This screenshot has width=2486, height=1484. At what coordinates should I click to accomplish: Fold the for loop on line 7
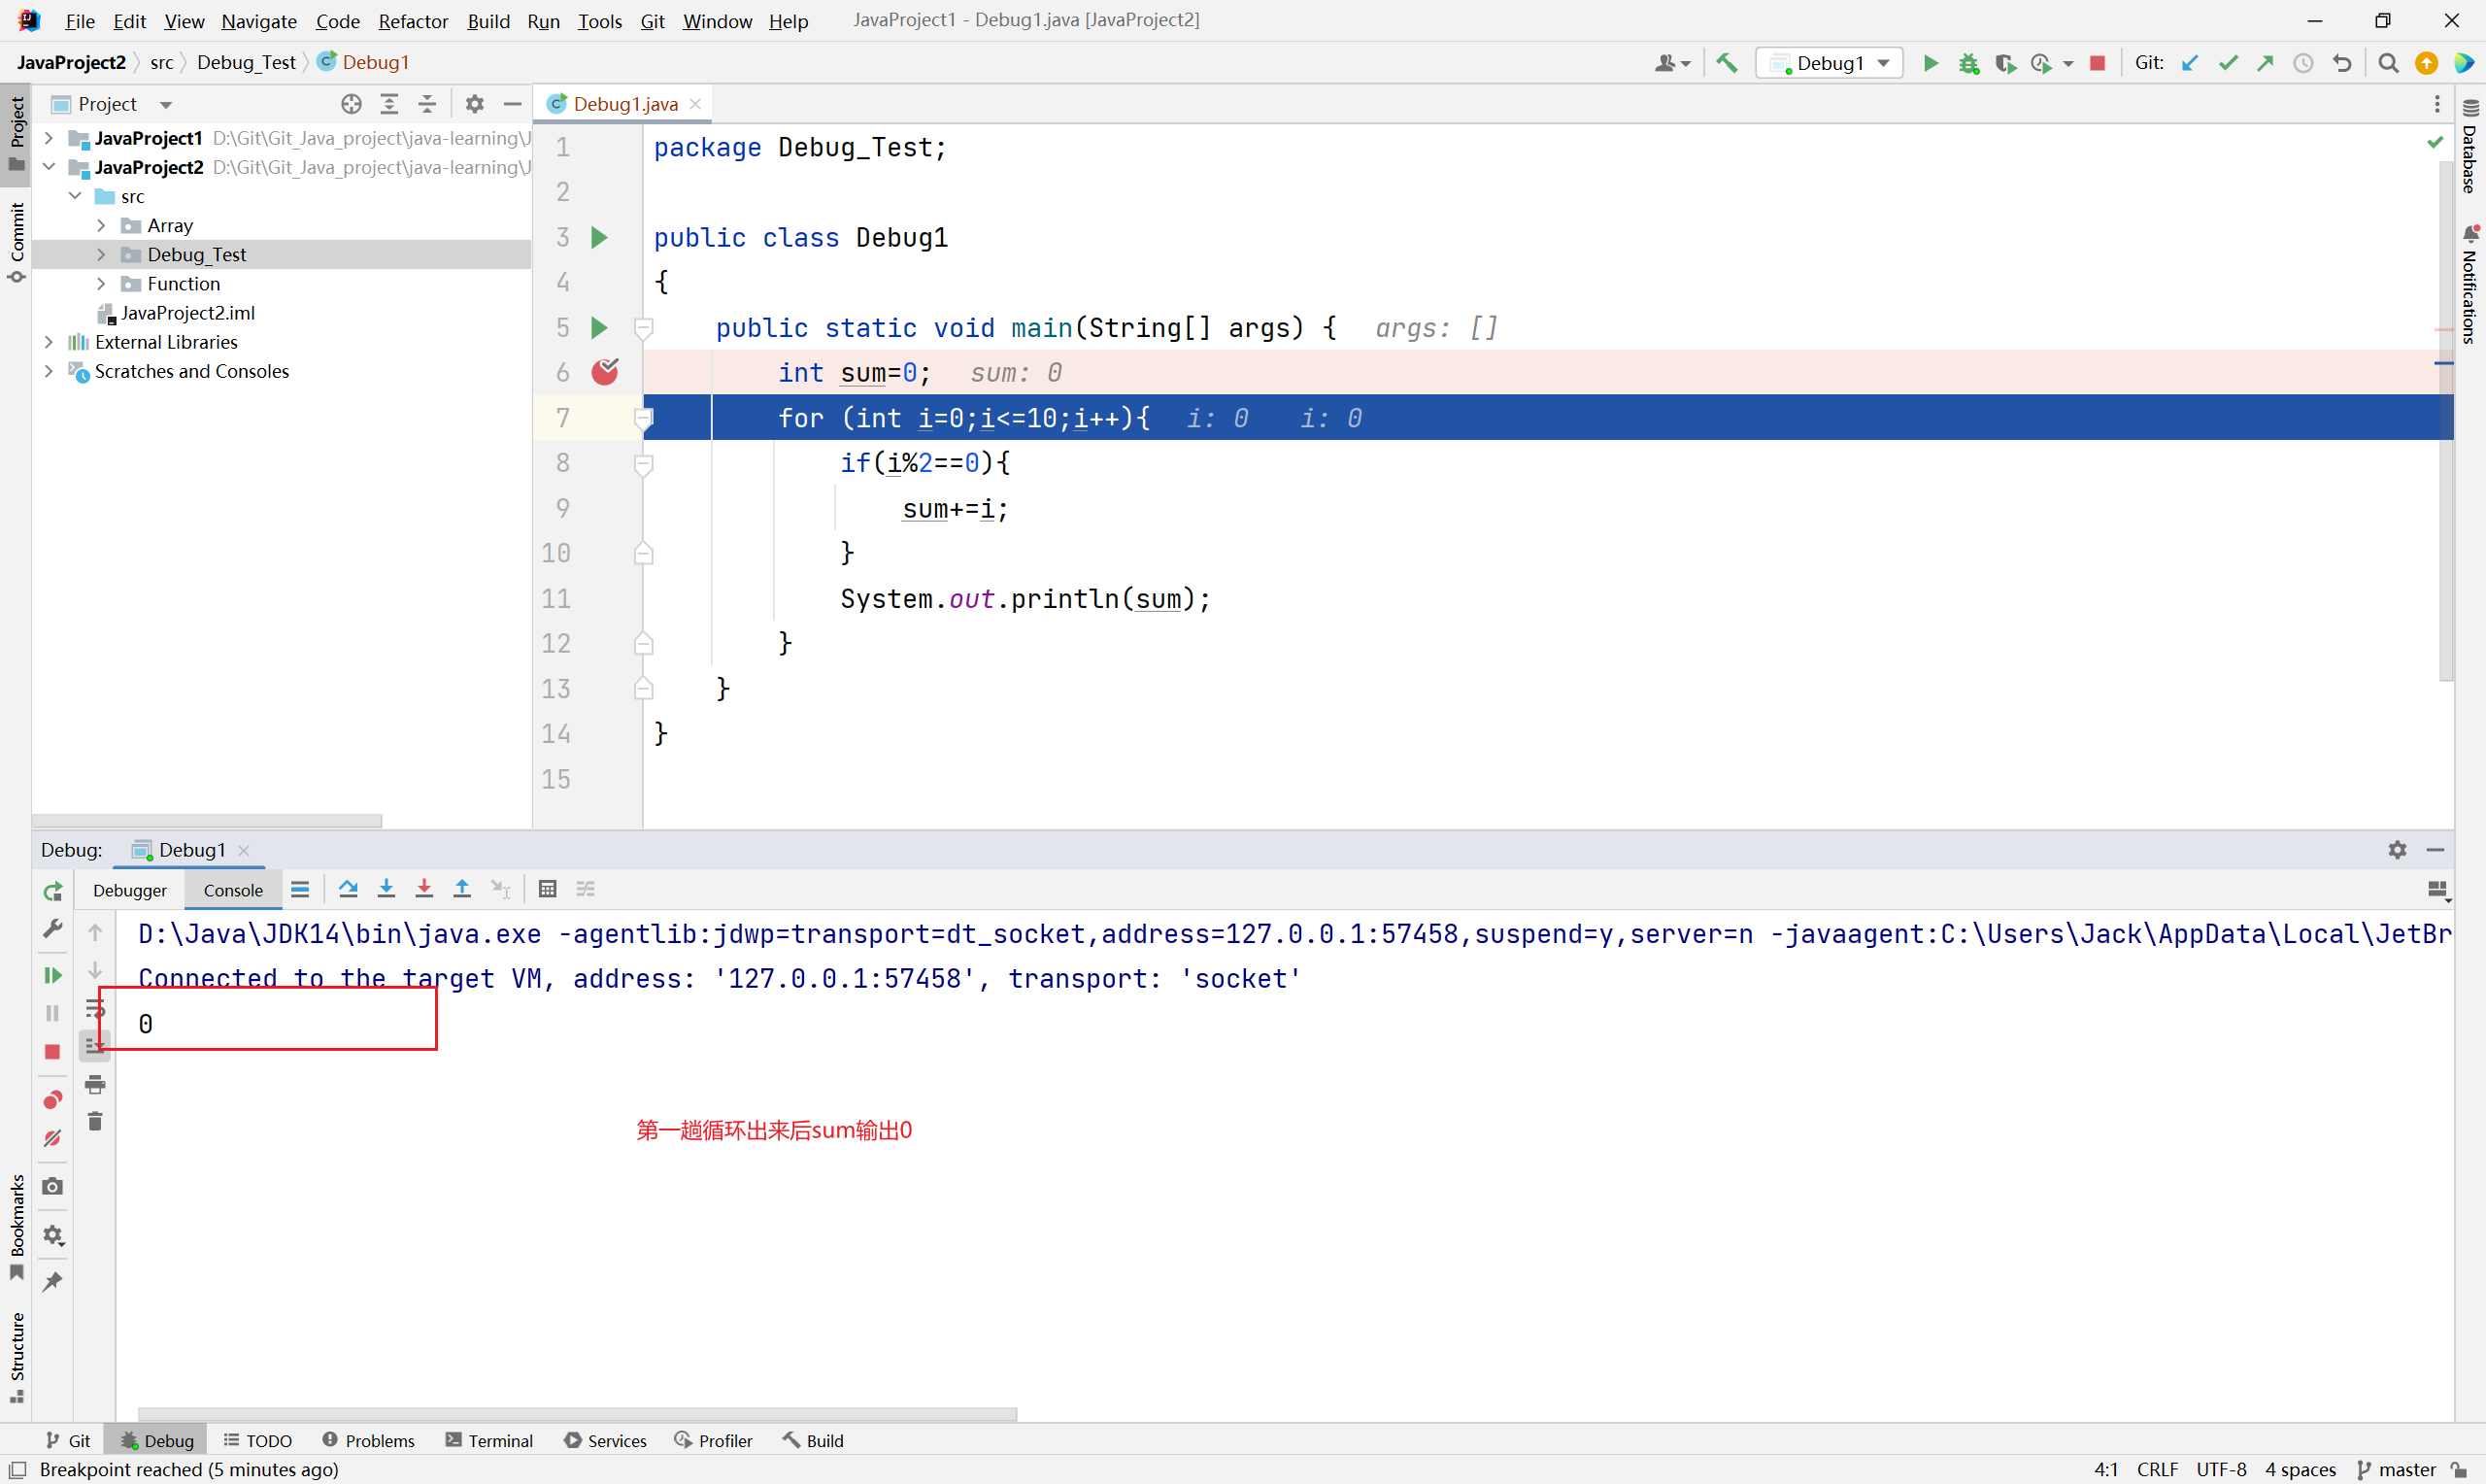645,417
